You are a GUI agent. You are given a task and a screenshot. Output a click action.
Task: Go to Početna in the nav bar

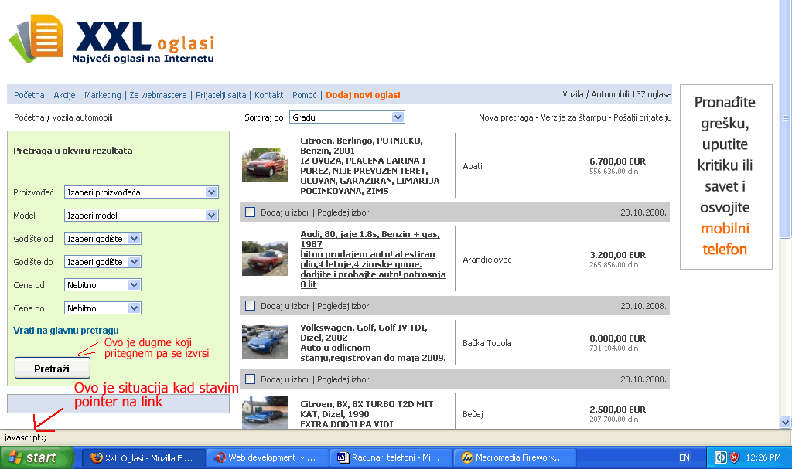click(29, 95)
